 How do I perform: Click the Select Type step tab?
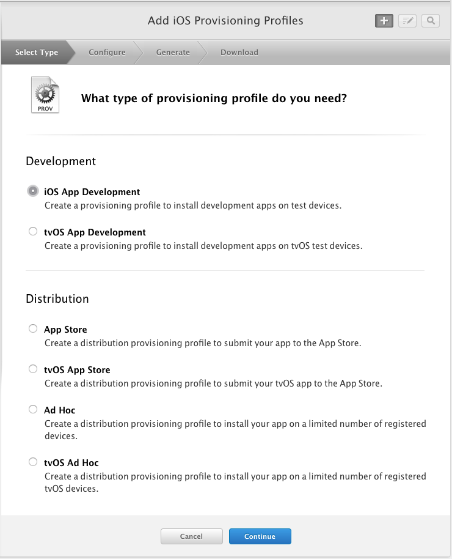click(35, 52)
